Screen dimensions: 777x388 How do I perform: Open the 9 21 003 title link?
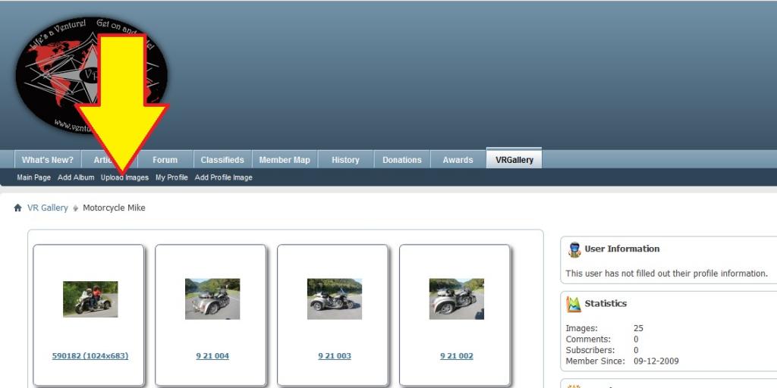335,356
